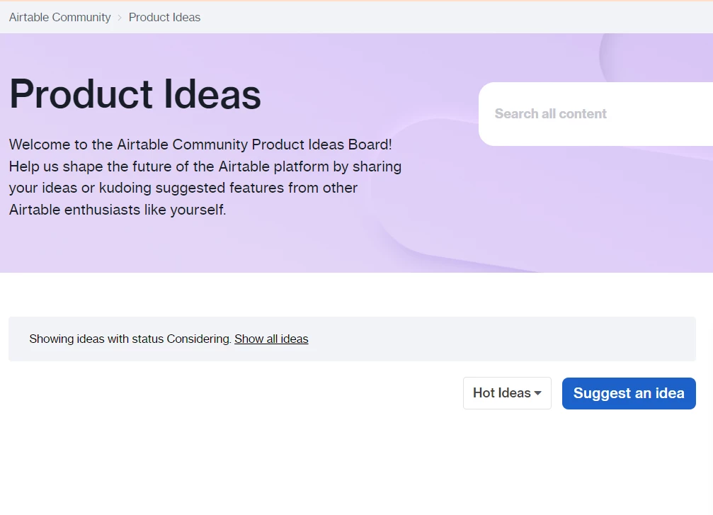This screenshot has height=515, width=713.
Task: Click the Show all ideas link
Action: coord(271,339)
